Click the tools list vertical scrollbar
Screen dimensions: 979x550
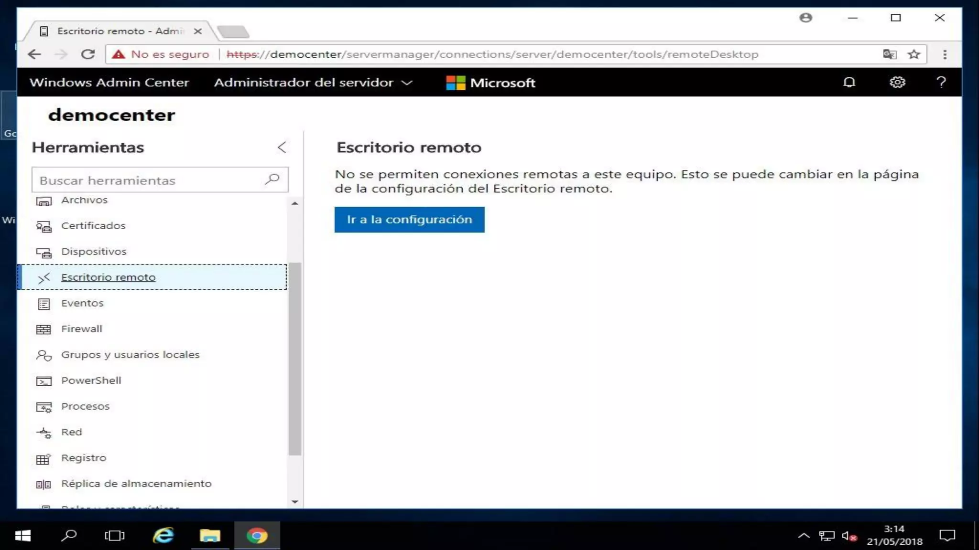[x=295, y=358]
